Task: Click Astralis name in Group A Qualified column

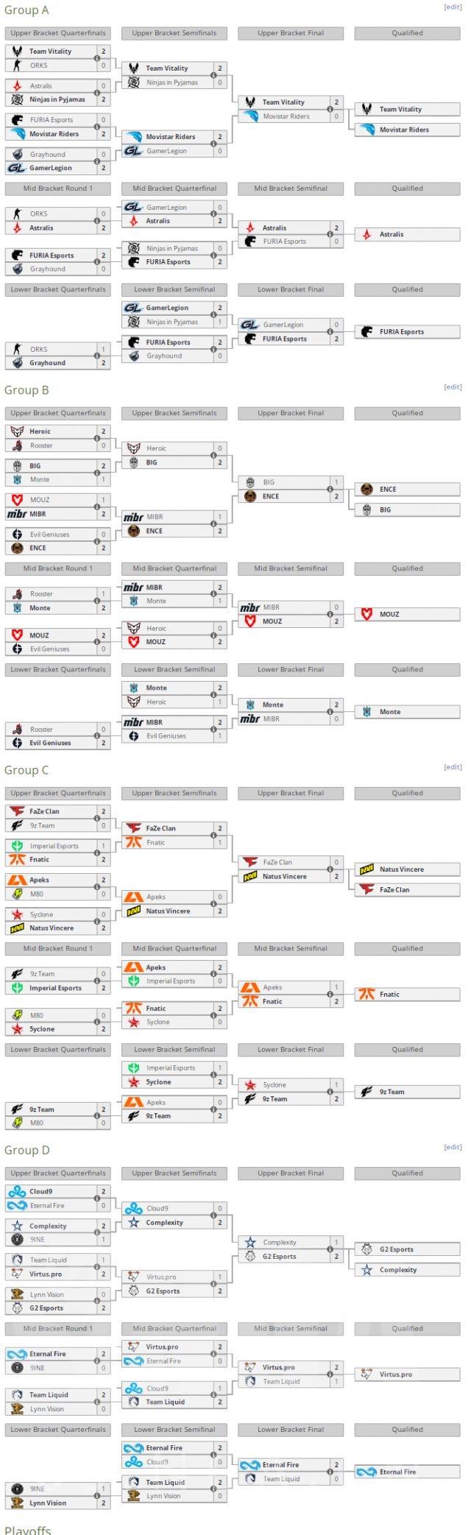Action: (x=392, y=235)
